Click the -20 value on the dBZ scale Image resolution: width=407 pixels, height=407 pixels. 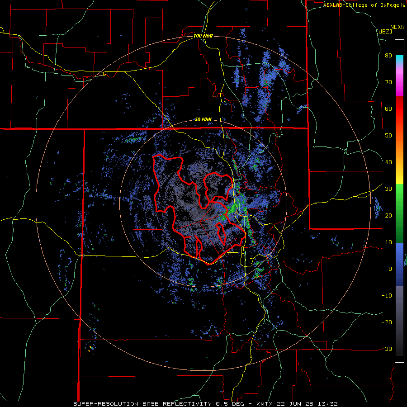pos(387,322)
